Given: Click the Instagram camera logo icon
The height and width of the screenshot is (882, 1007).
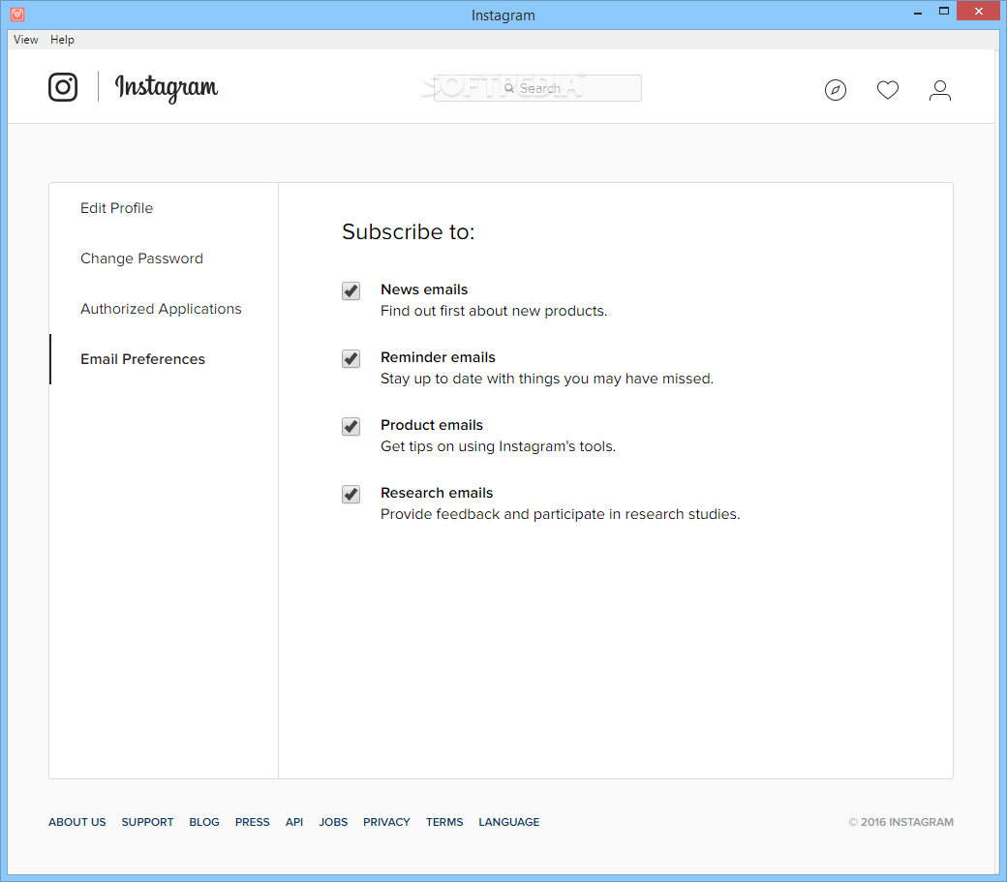Looking at the screenshot, I should (63, 87).
